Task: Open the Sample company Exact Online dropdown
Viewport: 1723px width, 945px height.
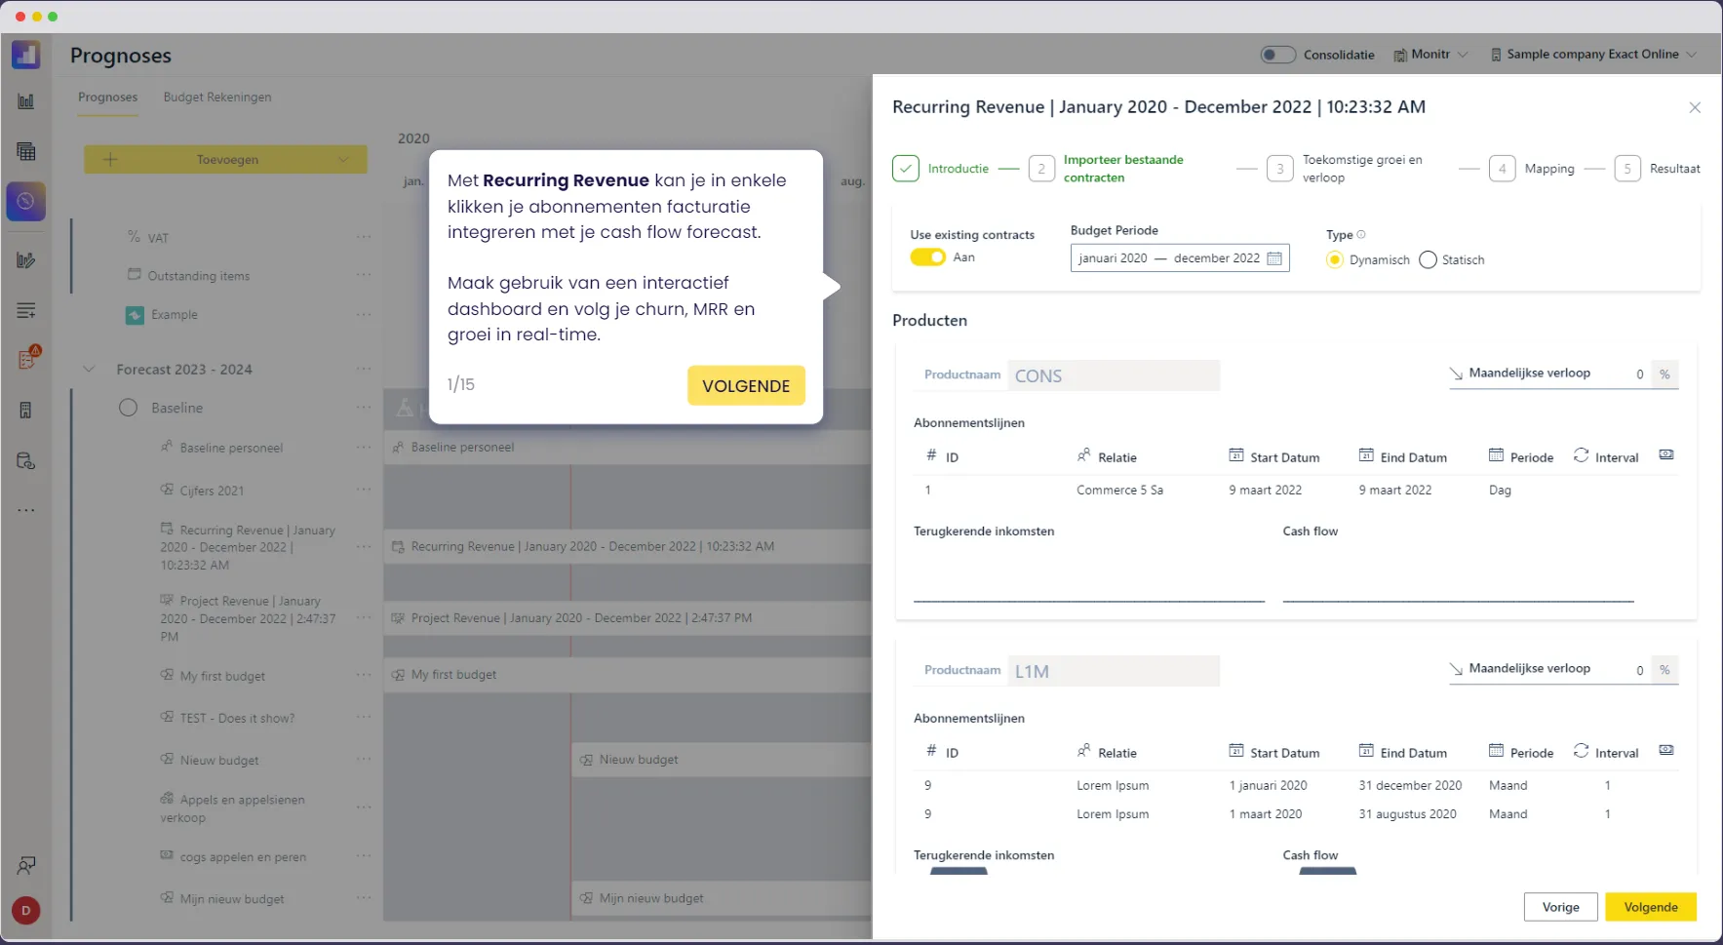Action: tap(1593, 55)
